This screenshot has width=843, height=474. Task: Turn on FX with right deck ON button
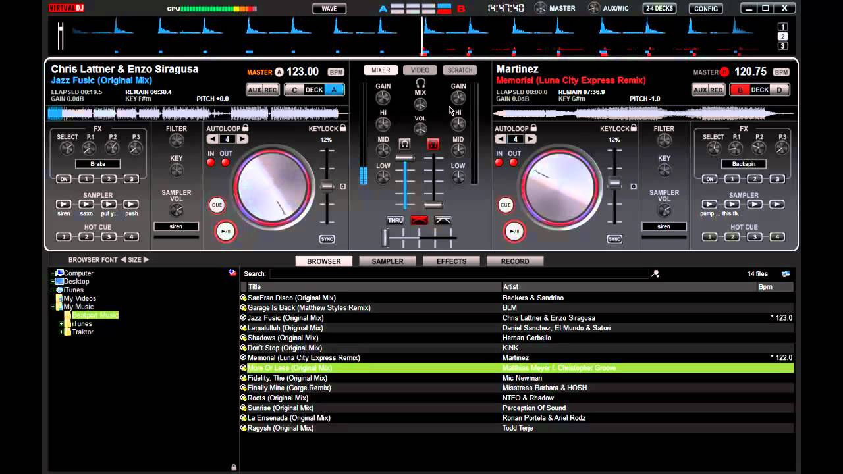click(x=709, y=179)
